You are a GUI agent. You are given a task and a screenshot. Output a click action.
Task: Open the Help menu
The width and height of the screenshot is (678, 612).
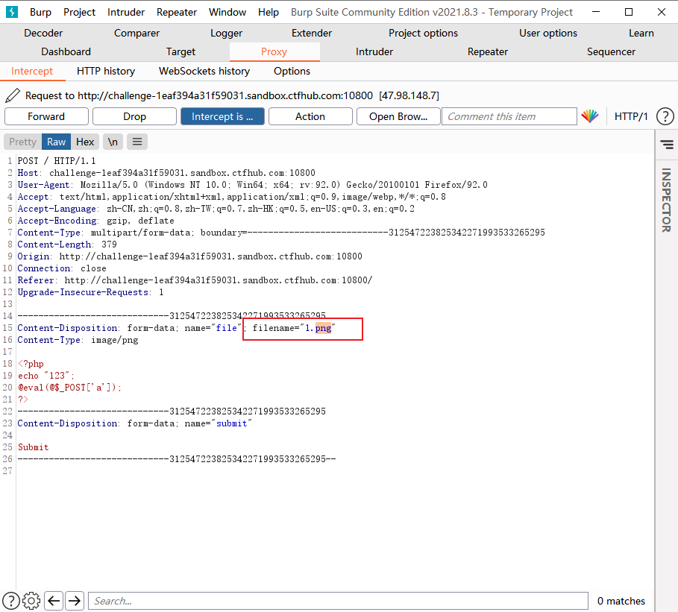coord(269,12)
